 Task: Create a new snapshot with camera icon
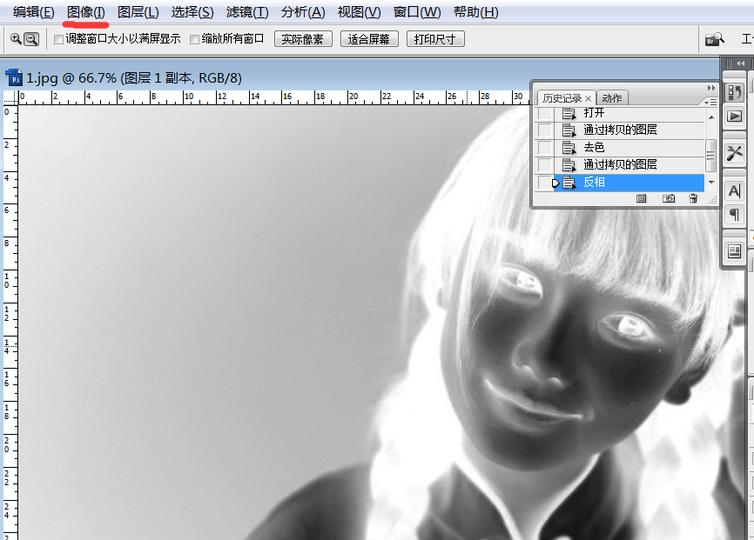[x=669, y=198]
